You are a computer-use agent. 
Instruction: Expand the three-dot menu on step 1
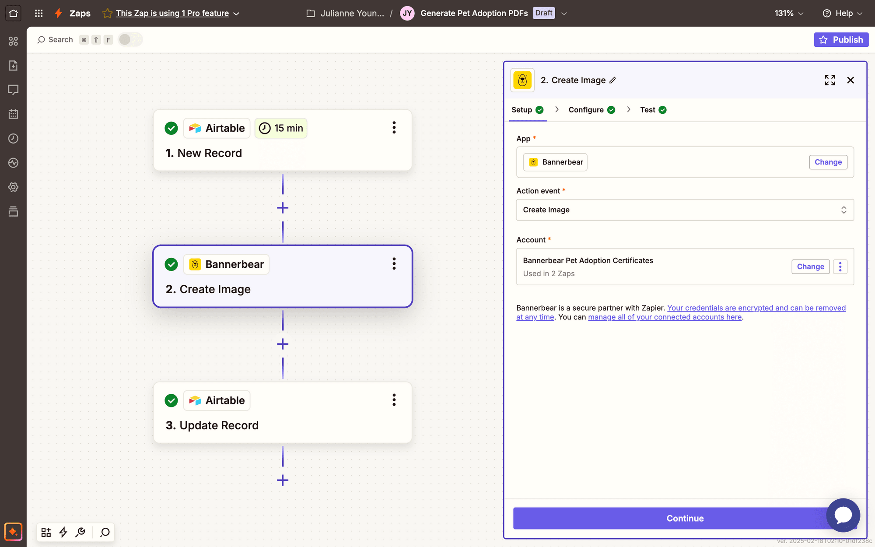pos(394,128)
